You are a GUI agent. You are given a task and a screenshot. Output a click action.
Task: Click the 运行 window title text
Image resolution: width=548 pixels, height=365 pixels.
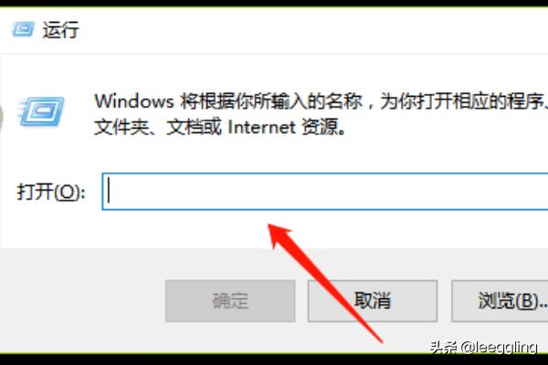pyautogui.click(x=60, y=29)
